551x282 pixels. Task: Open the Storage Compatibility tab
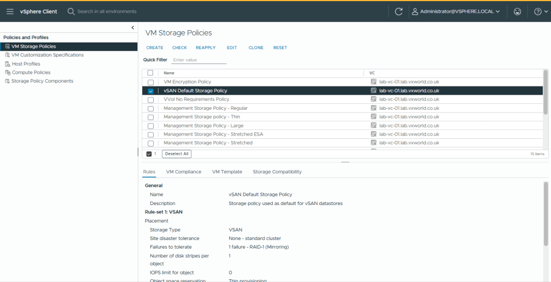pos(277,172)
